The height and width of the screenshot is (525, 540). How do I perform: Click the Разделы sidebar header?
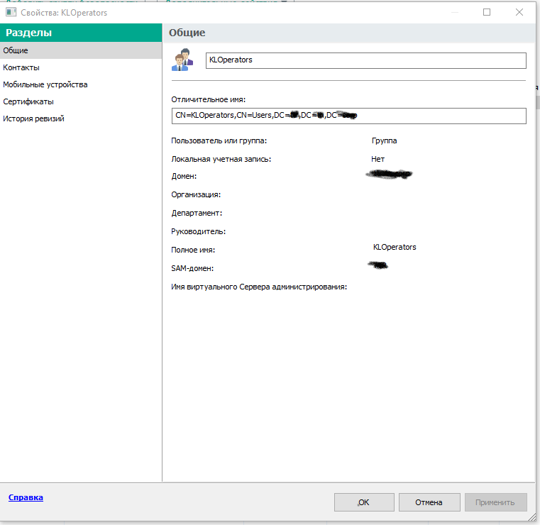[x=81, y=33]
